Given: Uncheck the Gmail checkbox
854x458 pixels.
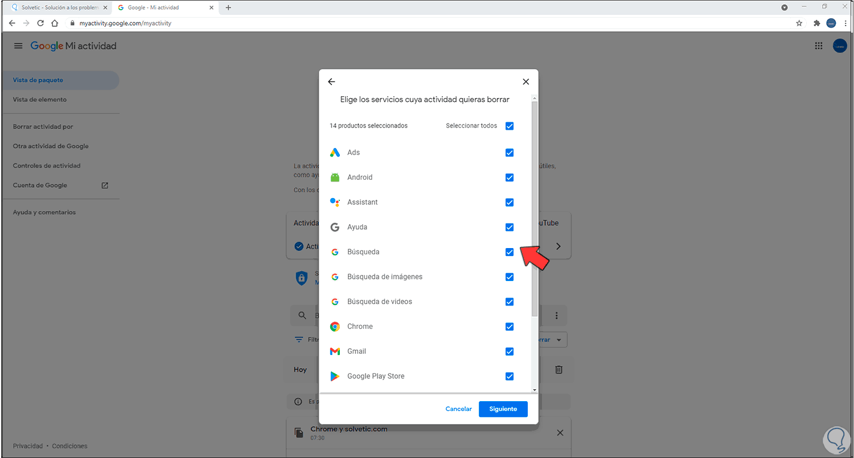Looking at the screenshot, I should pyautogui.click(x=510, y=352).
